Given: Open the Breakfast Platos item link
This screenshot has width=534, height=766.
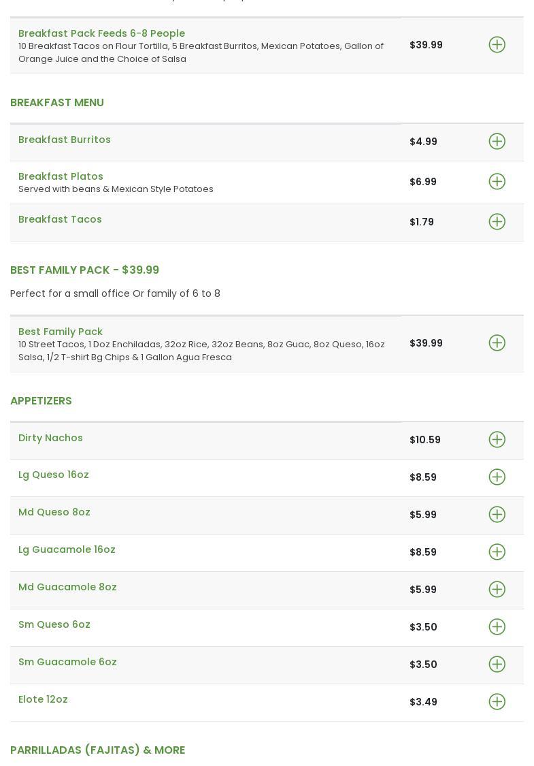Looking at the screenshot, I should pyautogui.click(x=61, y=176).
